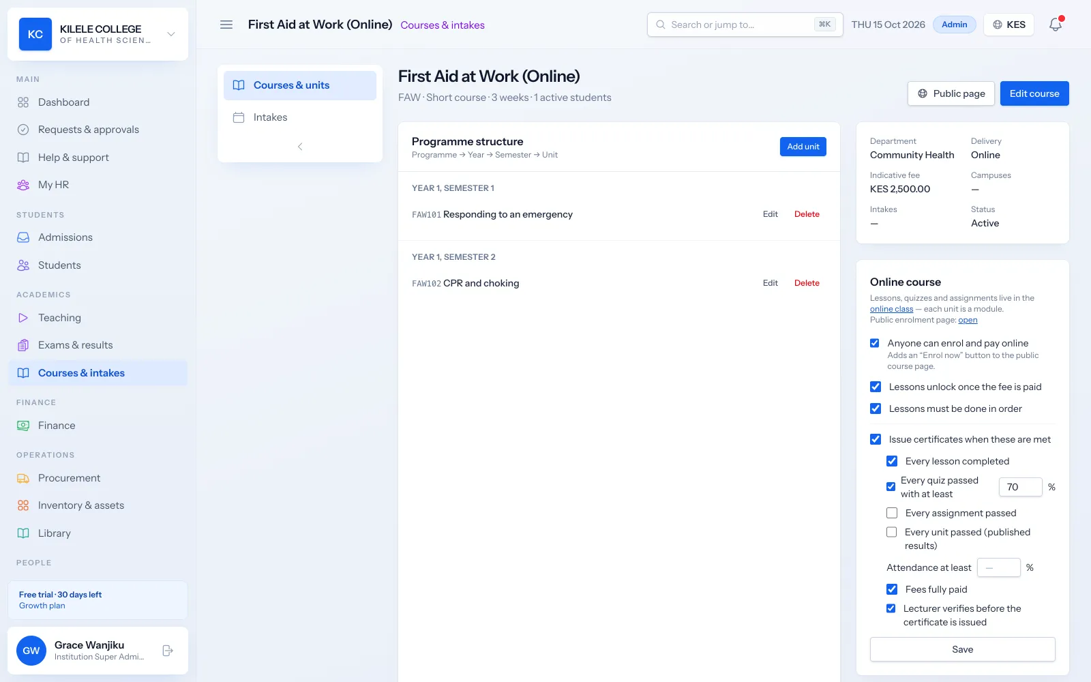The width and height of the screenshot is (1091, 682).
Task: Click the Attendance at least percentage field
Action: pyautogui.click(x=999, y=567)
